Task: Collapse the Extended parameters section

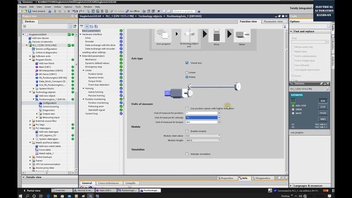Action: click(81, 56)
